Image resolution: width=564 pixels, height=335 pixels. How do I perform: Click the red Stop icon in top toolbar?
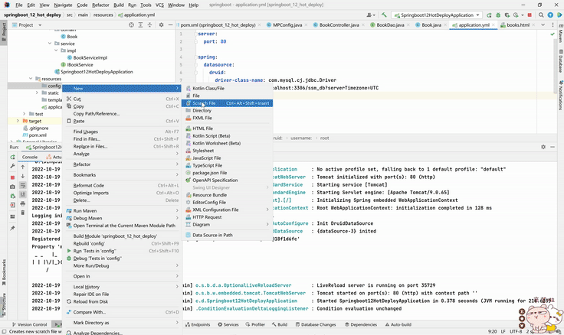click(x=530, y=15)
